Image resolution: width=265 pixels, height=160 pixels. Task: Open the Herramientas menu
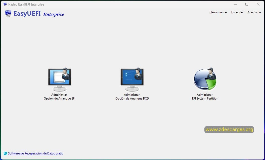218,12
